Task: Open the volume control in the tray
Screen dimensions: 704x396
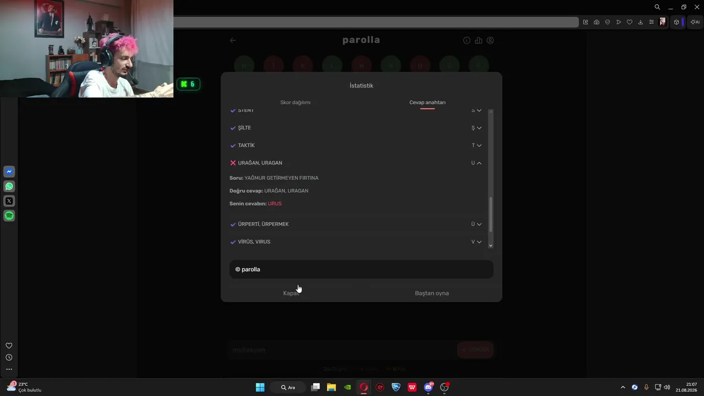Action: [x=667, y=387]
